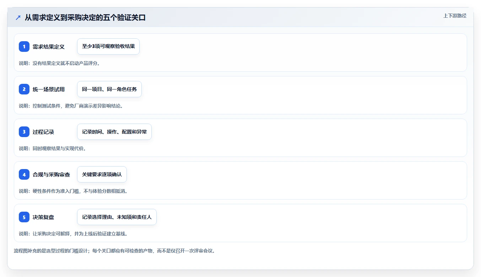The width and height of the screenshot is (481, 277).
Task: Select the 合规与采购审查 step title
Action: point(51,175)
